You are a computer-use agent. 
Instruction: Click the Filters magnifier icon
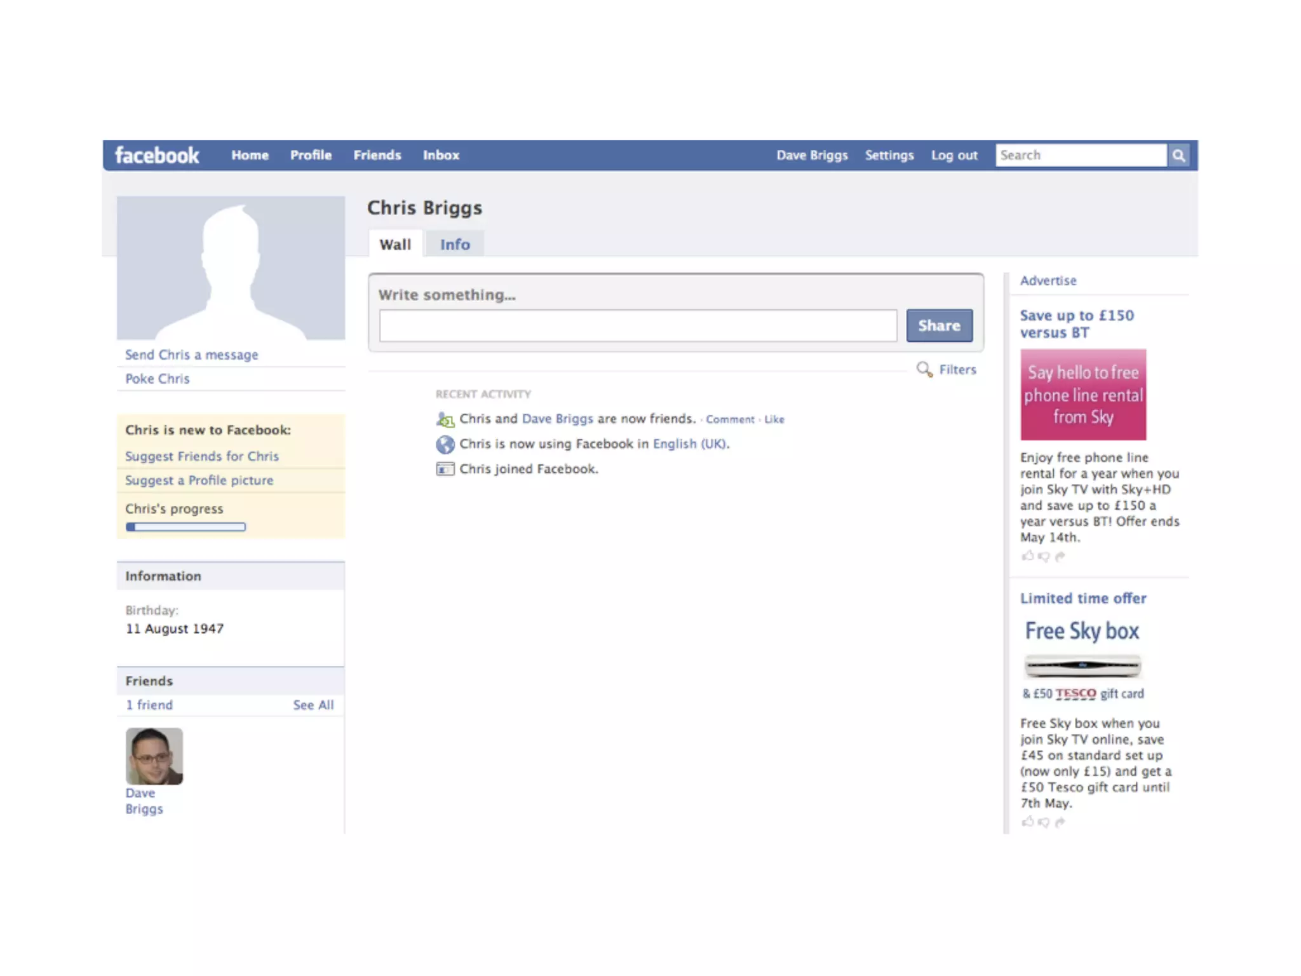click(x=924, y=369)
